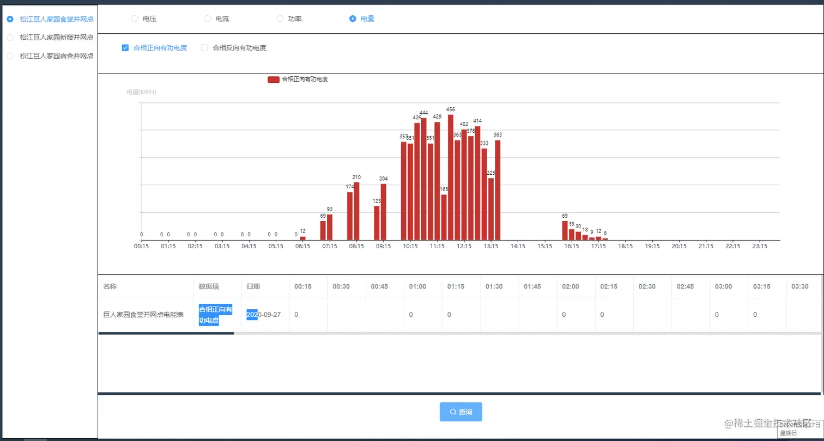Toggle the red chart legend swatch

click(274, 79)
